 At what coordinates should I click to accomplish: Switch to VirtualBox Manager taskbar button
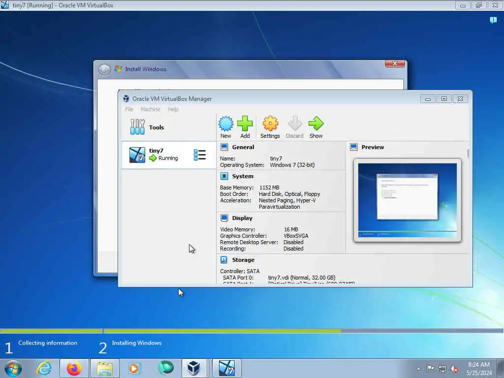[194, 368]
